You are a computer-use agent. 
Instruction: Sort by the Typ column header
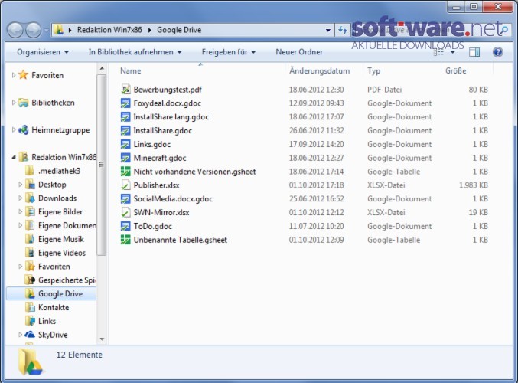point(402,70)
